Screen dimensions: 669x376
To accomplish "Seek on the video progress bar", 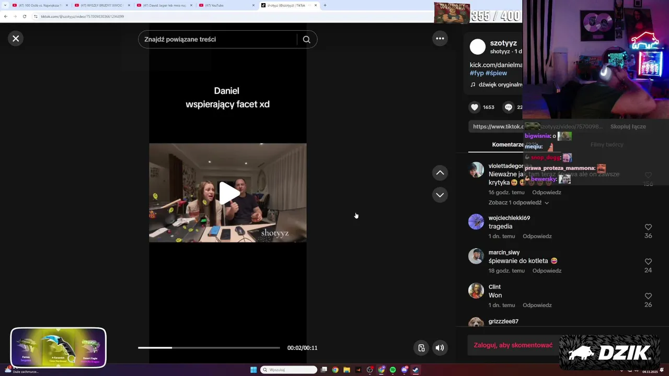I will 209,348.
